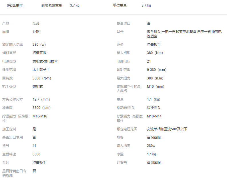Click the 额定电压范围 value 交流单相和直流50V及以下
This screenshot has width=227, height=178.
click(167, 129)
